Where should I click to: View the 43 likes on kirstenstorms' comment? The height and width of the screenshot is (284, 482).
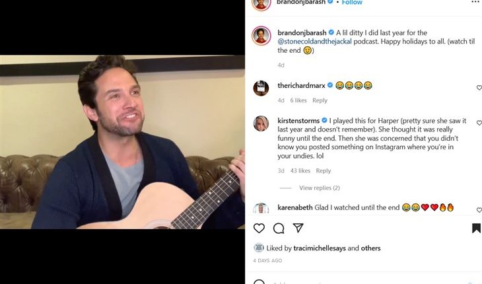point(300,171)
